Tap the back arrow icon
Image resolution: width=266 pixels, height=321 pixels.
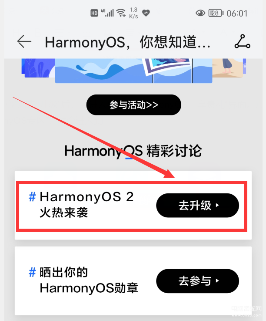24,41
